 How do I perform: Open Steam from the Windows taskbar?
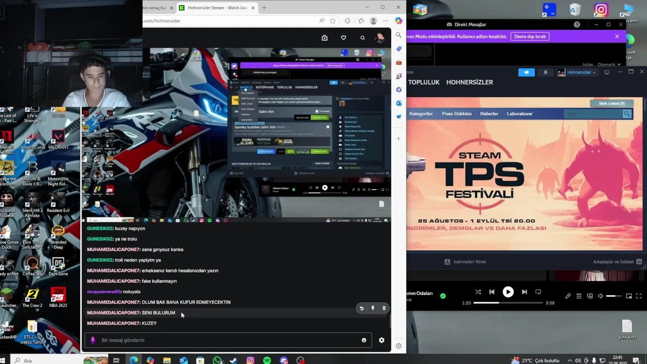(x=233, y=360)
